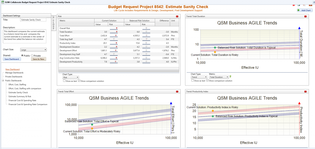Click blue arrow atop Total Duration axis
315x149 pixels.
(299, 28)
